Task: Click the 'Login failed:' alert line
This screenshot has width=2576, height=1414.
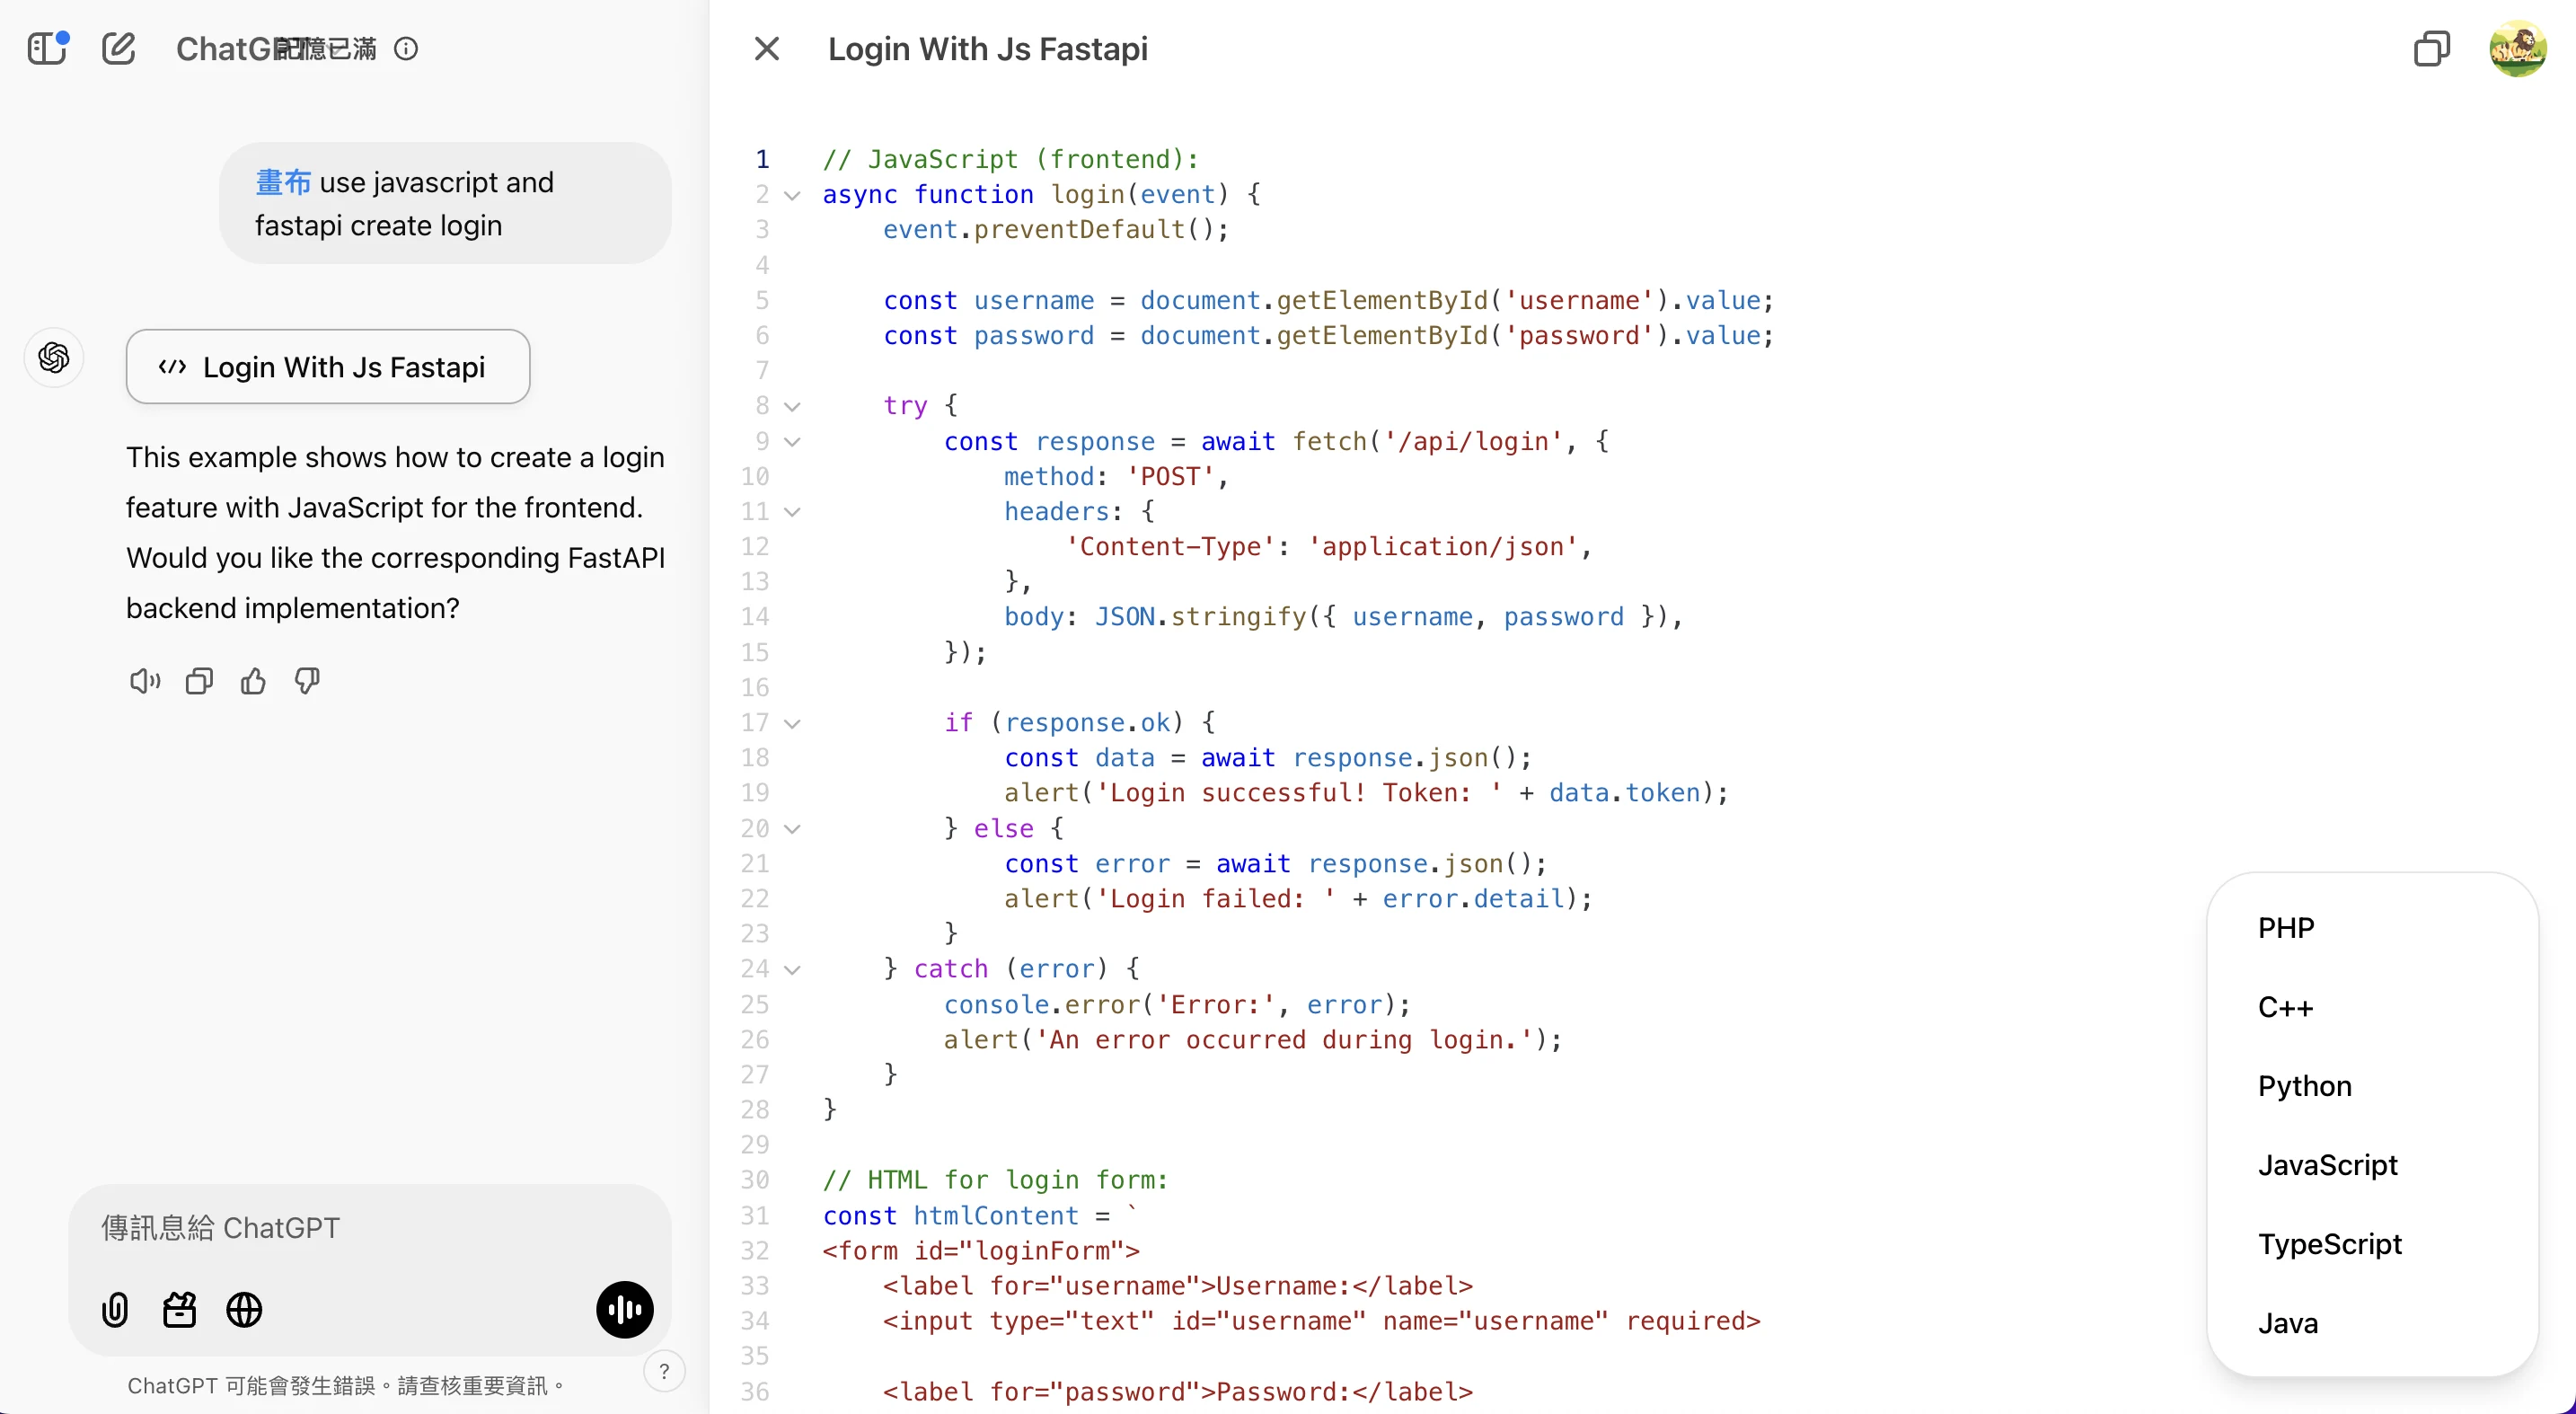Action: 1298,899
